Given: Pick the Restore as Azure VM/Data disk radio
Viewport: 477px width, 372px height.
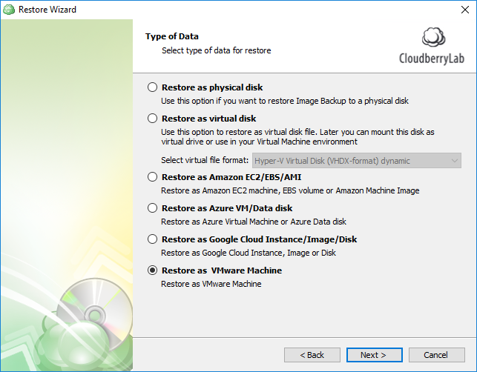Looking at the screenshot, I should (x=152, y=208).
